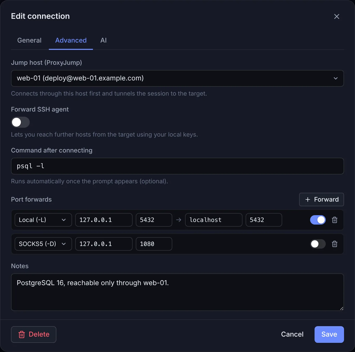Open the SOCKS5 (-D) type dropdown

coord(43,244)
